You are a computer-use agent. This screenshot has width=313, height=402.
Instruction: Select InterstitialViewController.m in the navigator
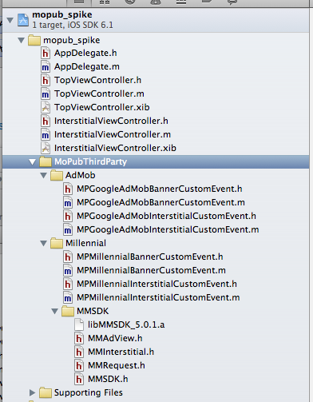click(x=113, y=134)
